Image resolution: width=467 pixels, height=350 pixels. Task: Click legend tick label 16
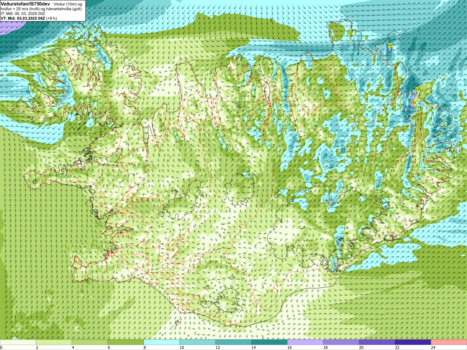tap(289, 348)
